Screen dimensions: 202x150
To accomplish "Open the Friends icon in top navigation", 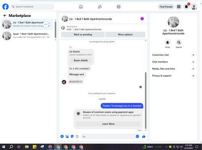I will (100, 6).
